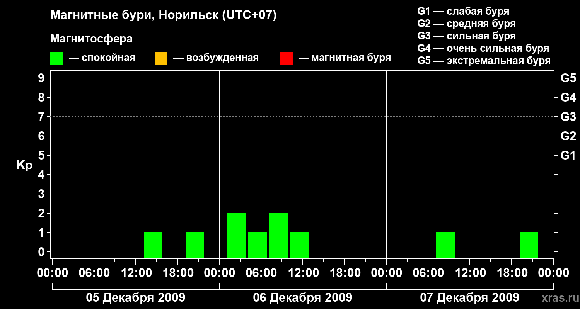580x309 pixels.
Task: Click the '— спокойная' legend label
Action: tap(102, 58)
